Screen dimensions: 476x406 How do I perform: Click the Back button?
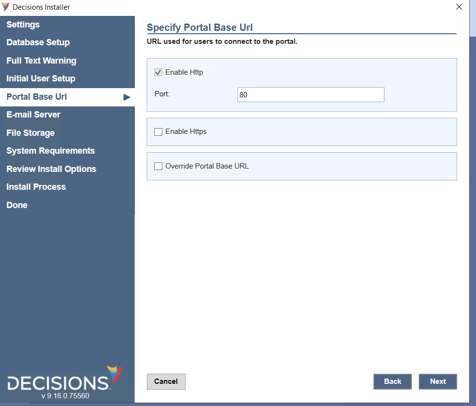coord(392,381)
